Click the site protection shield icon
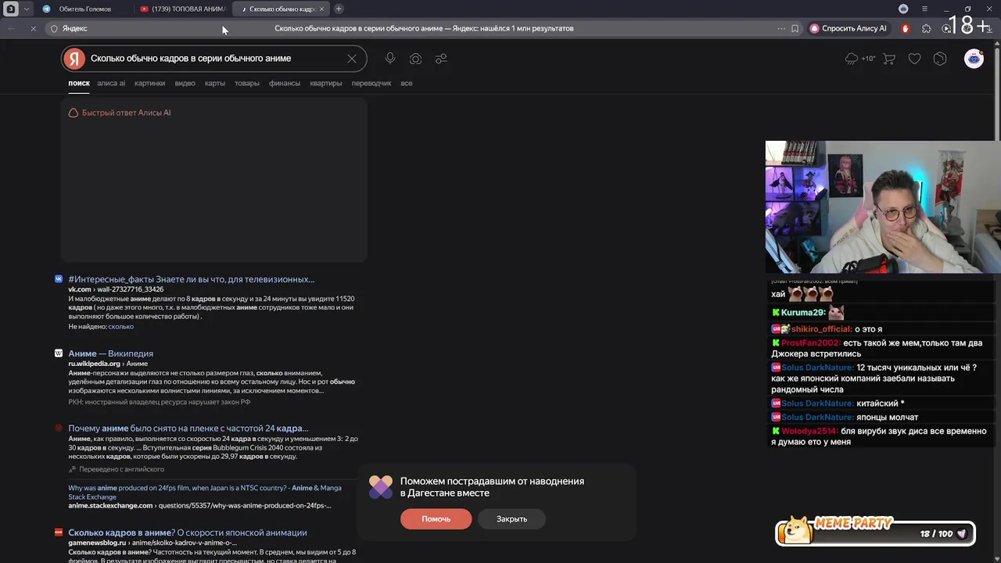The image size is (1001, 563). coord(54,28)
